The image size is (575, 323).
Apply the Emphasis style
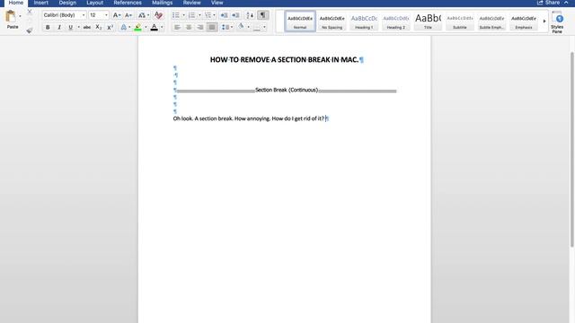[523, 22]
